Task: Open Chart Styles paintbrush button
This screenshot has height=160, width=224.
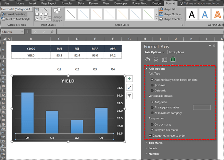Action: [130, 87]
